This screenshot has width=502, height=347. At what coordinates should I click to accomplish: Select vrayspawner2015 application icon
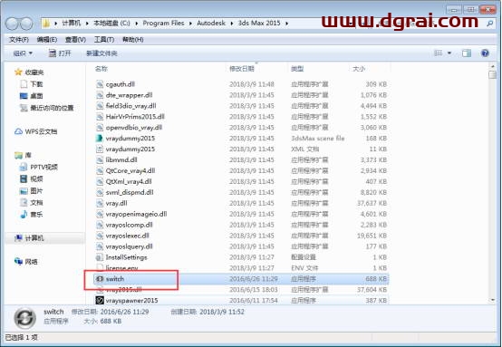click(100, 300)
